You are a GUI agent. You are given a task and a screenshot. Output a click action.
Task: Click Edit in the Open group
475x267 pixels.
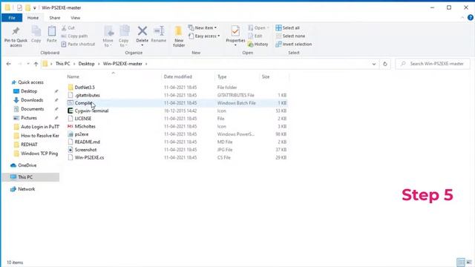pos(255,36)
